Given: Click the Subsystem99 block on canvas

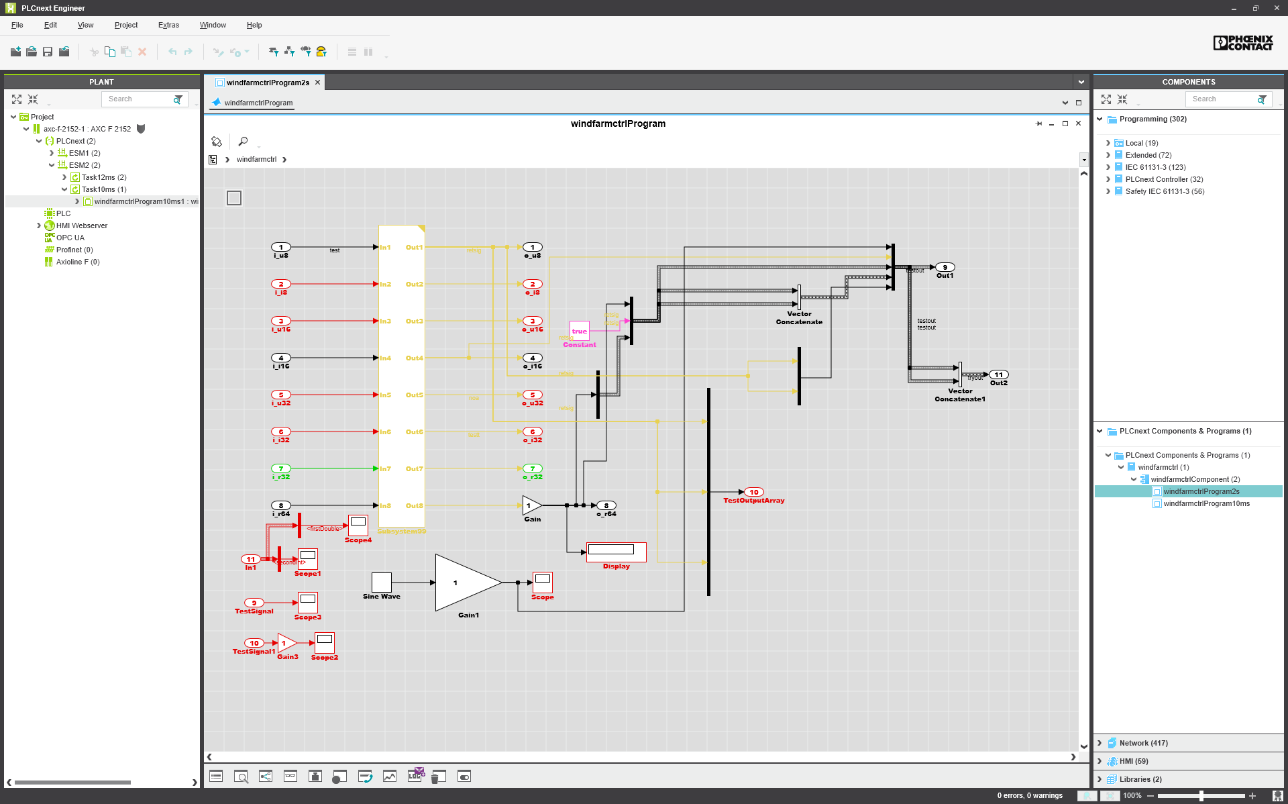Looking at the screenshot, I should [x=401, y=376].
